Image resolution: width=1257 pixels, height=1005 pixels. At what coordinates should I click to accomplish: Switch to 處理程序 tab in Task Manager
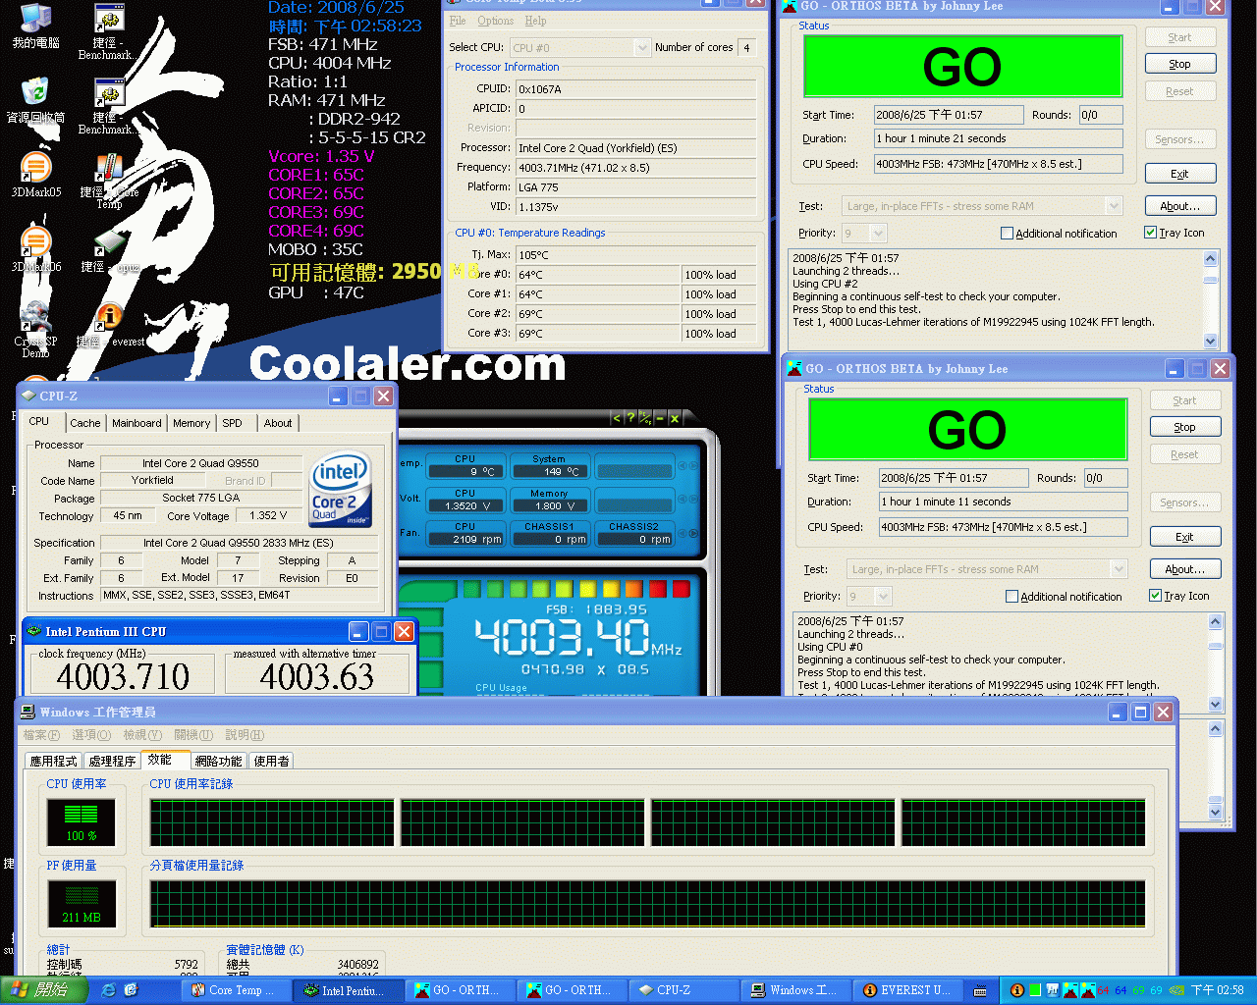point(112,761)
